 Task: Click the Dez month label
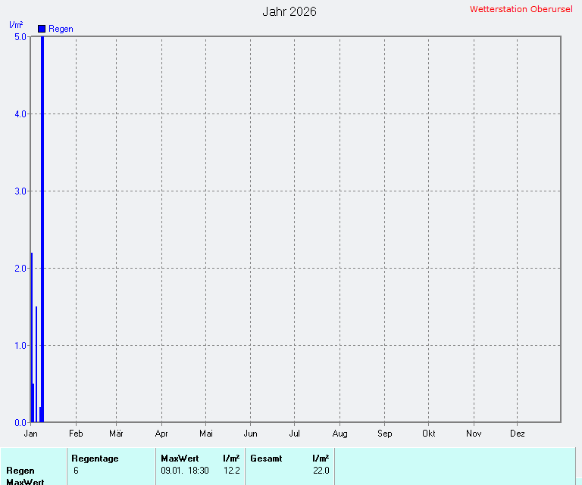517,434
